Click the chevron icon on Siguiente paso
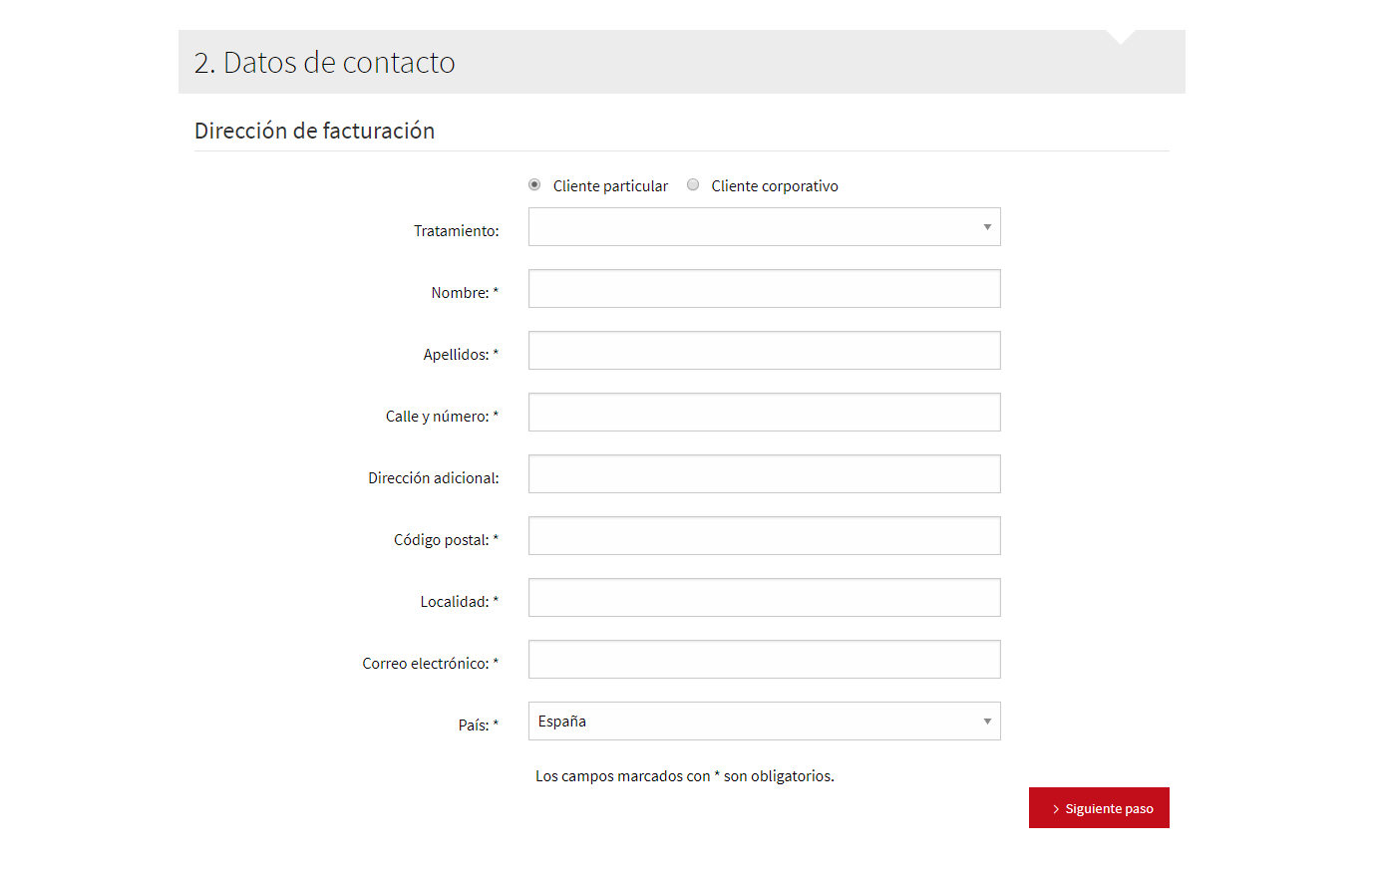Screen dimensions: 1374x869 point(1056,809)
